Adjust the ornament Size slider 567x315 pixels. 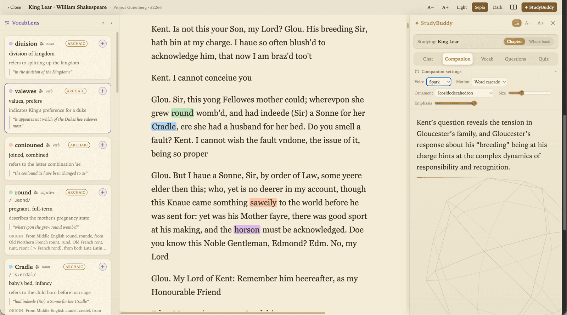pyautogui.click(x=530, y=93)
